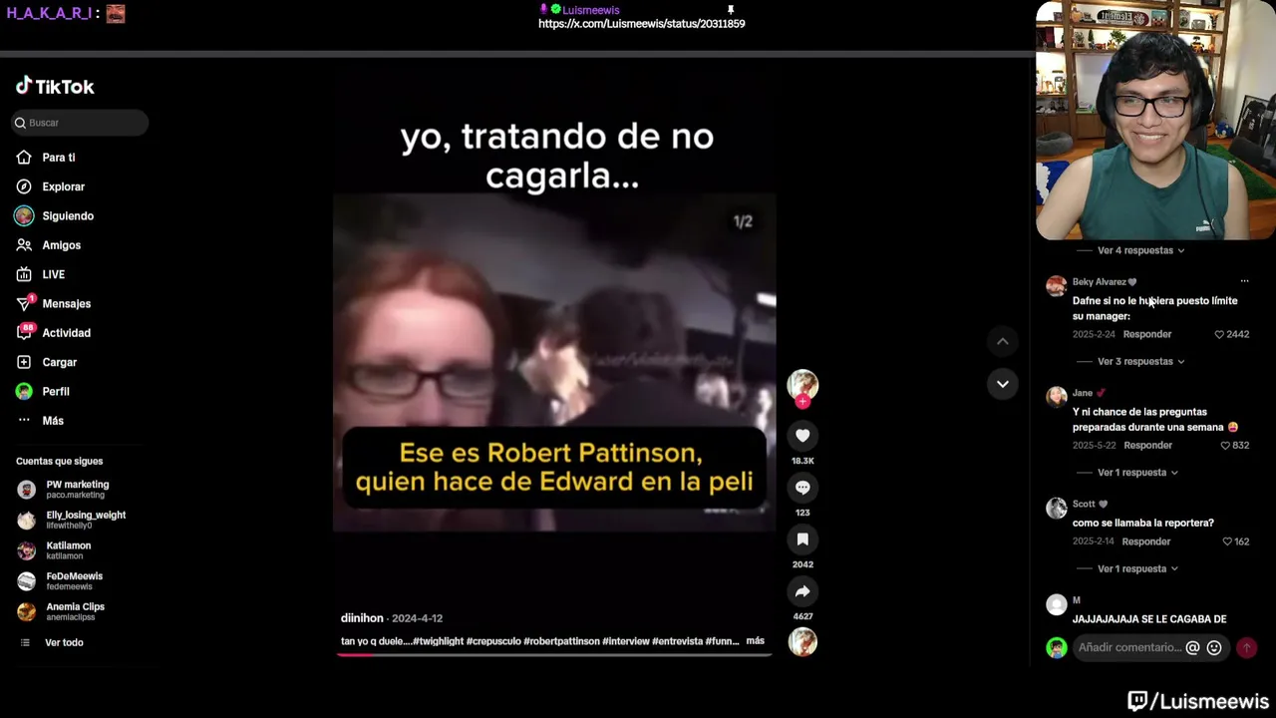
Task: Reply to Beky Alvarez comment
Action: 1147,334
